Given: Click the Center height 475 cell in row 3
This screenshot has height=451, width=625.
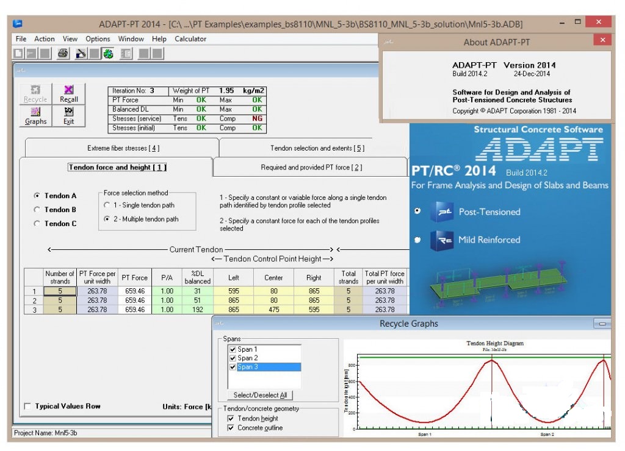Looking at the screenshot, I should [x=274, y=309].
